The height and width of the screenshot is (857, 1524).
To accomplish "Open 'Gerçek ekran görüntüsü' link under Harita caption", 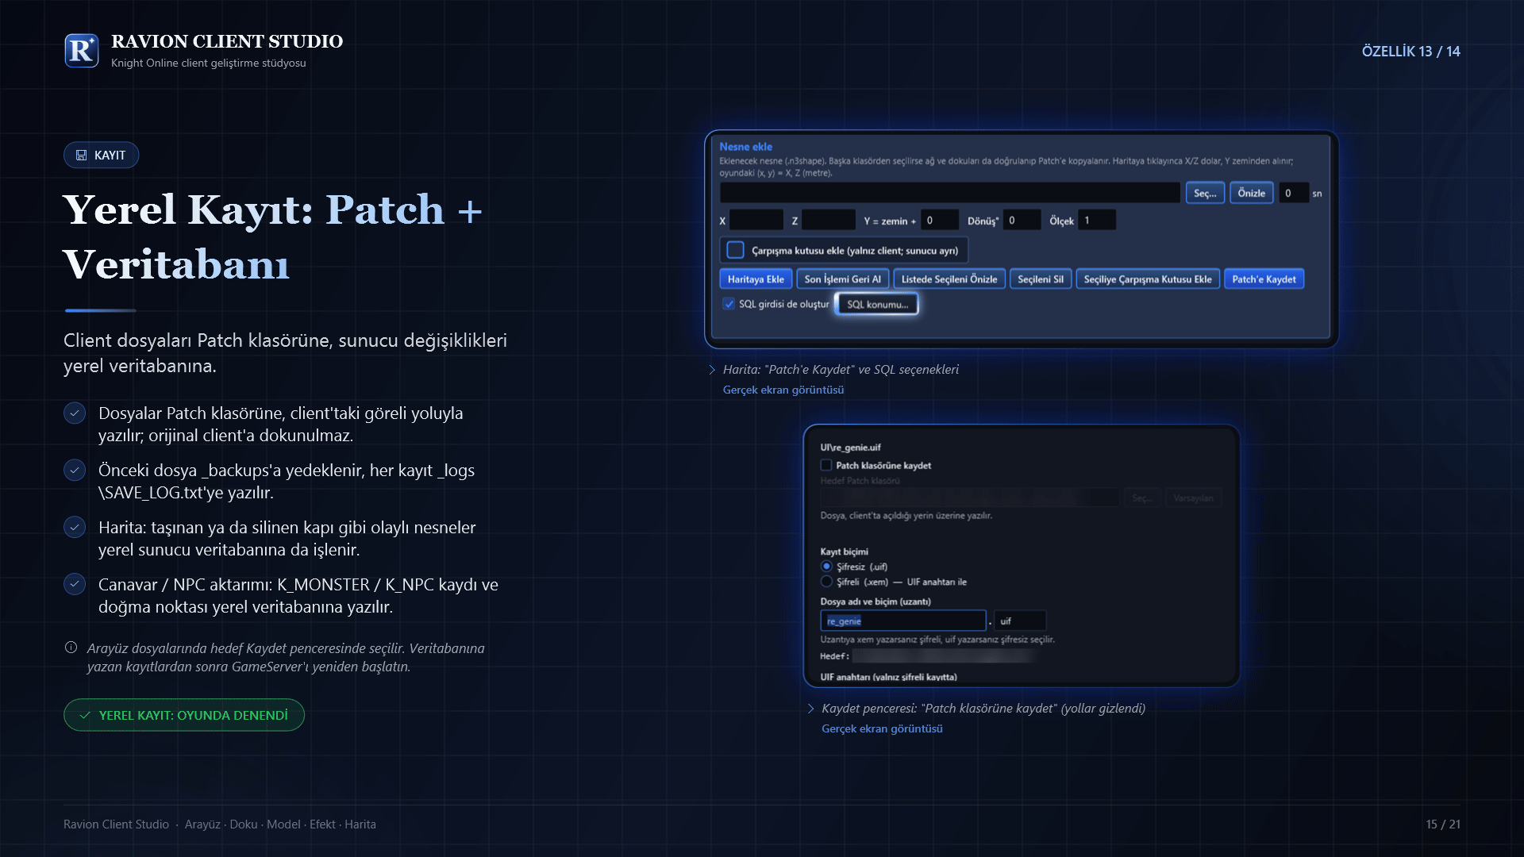I will (x=783, y=390).
